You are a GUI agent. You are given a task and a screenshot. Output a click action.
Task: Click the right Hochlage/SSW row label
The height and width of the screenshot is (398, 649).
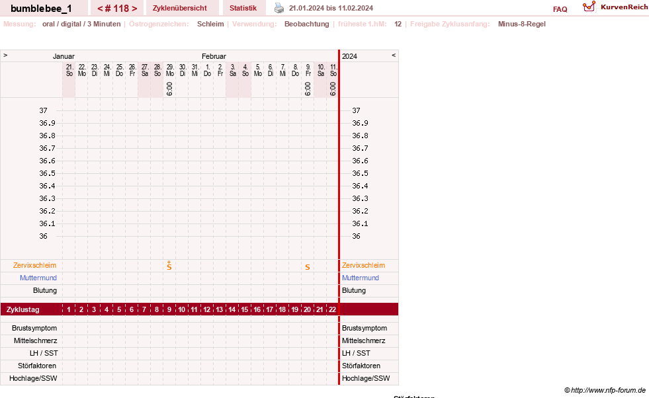[366, 378]
